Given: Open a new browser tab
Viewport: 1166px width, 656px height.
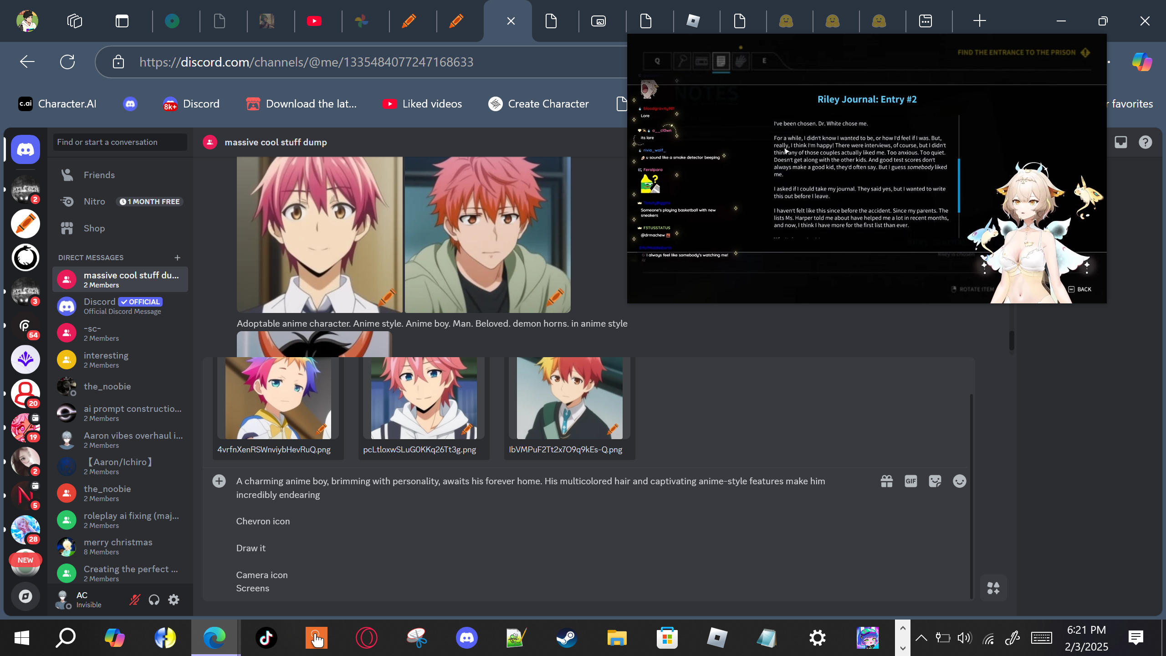Looking at the screenshot, I should click(979, 21).
